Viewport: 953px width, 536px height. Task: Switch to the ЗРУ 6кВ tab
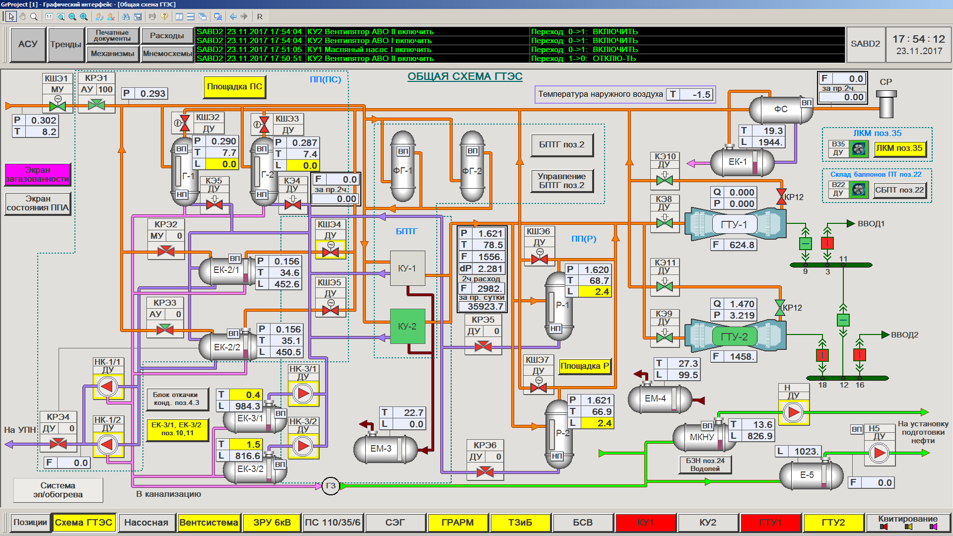coord(272,523)
